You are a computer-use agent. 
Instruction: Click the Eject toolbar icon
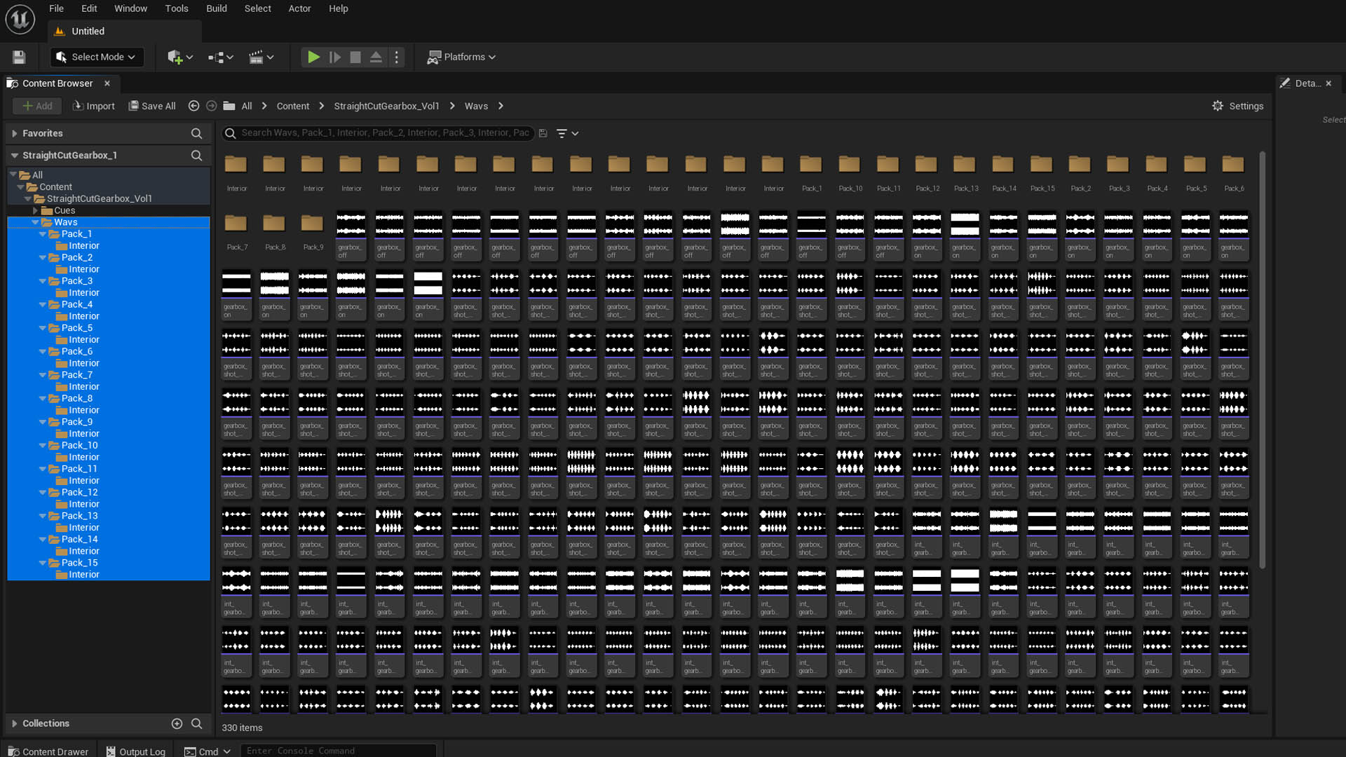[376, 57]
